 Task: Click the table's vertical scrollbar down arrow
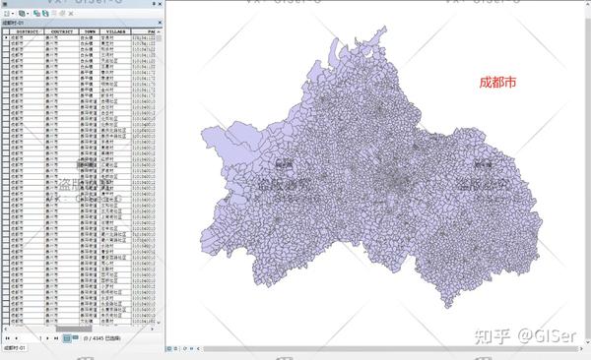(159, 323)
